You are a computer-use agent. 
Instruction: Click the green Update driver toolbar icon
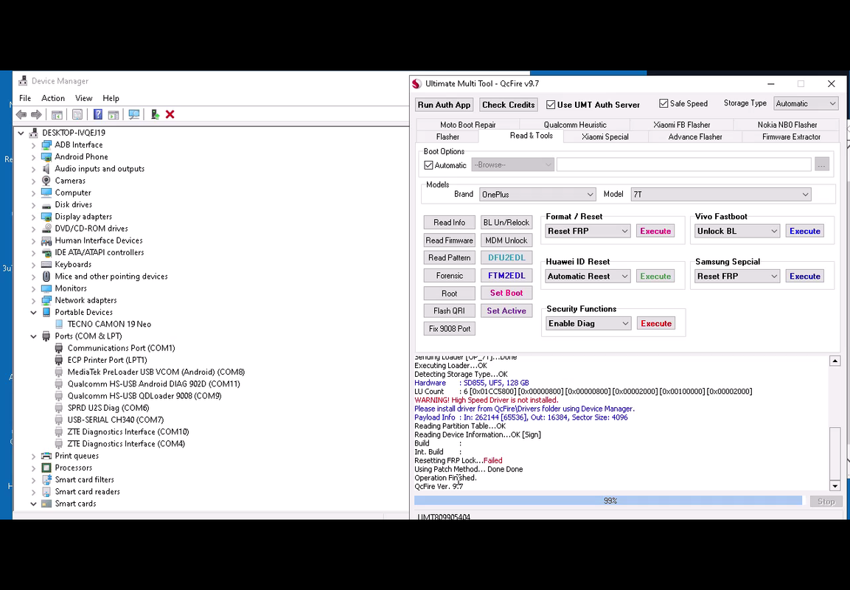tap(155, 114)
